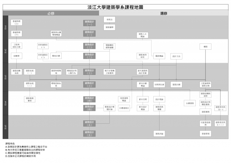Click the 都市計劃概論 course box

pyautogui.click(x=143, y=84)
